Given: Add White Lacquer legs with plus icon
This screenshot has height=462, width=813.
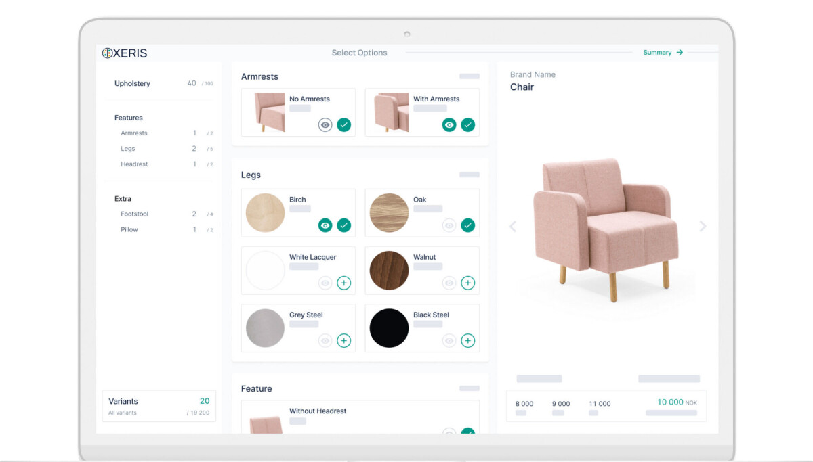Looking at the screenshot, I should 344,283.
